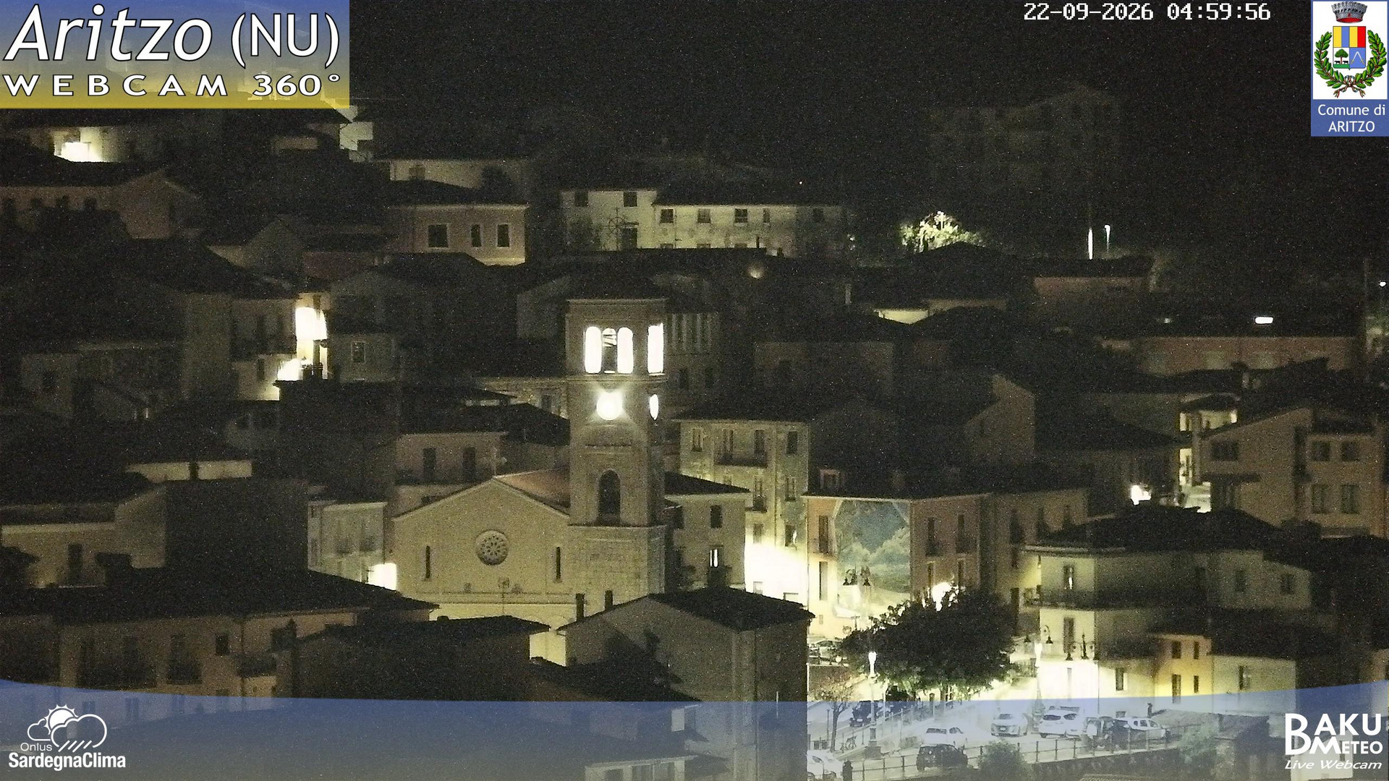Click the 22-09-2026 date in the timestamp overlay
This screenshot has width=1389, height=781.
(x=1087, y=12)
